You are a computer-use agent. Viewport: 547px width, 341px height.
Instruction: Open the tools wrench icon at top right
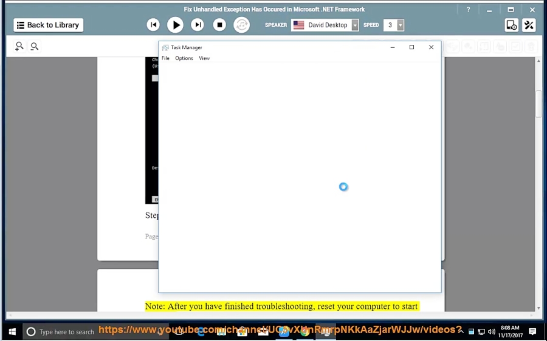click(529, 25)
